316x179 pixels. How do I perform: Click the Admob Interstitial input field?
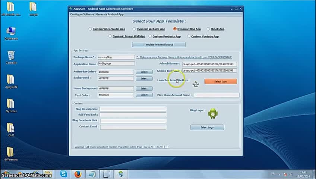[209, 70]
